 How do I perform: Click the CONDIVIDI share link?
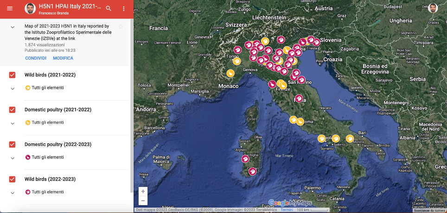(x=36, y=58)
